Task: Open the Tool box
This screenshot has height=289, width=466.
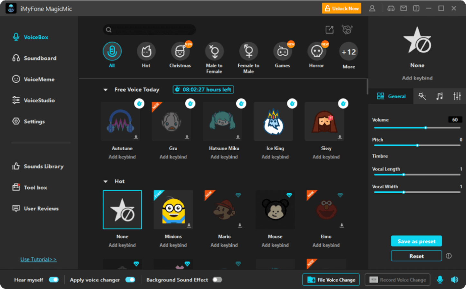Action: click(x=30, y=188)
